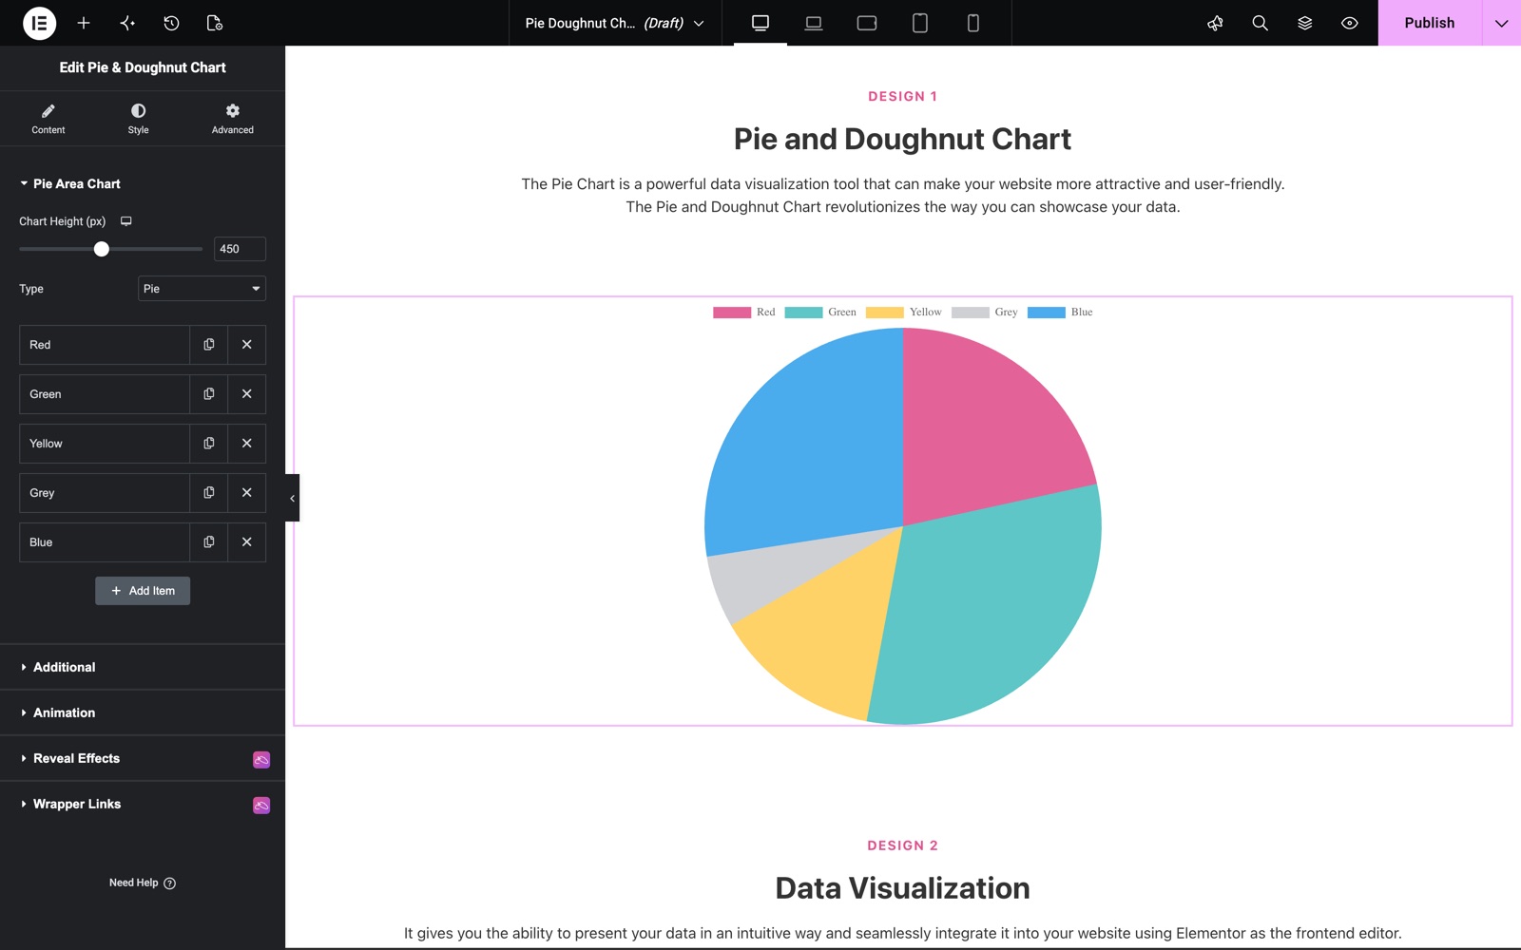Open the Elementor logo menu

39,23
